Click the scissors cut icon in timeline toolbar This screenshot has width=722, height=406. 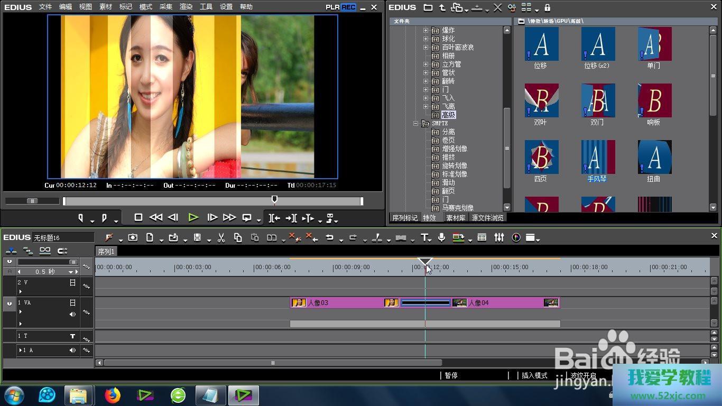click(221, 238)
